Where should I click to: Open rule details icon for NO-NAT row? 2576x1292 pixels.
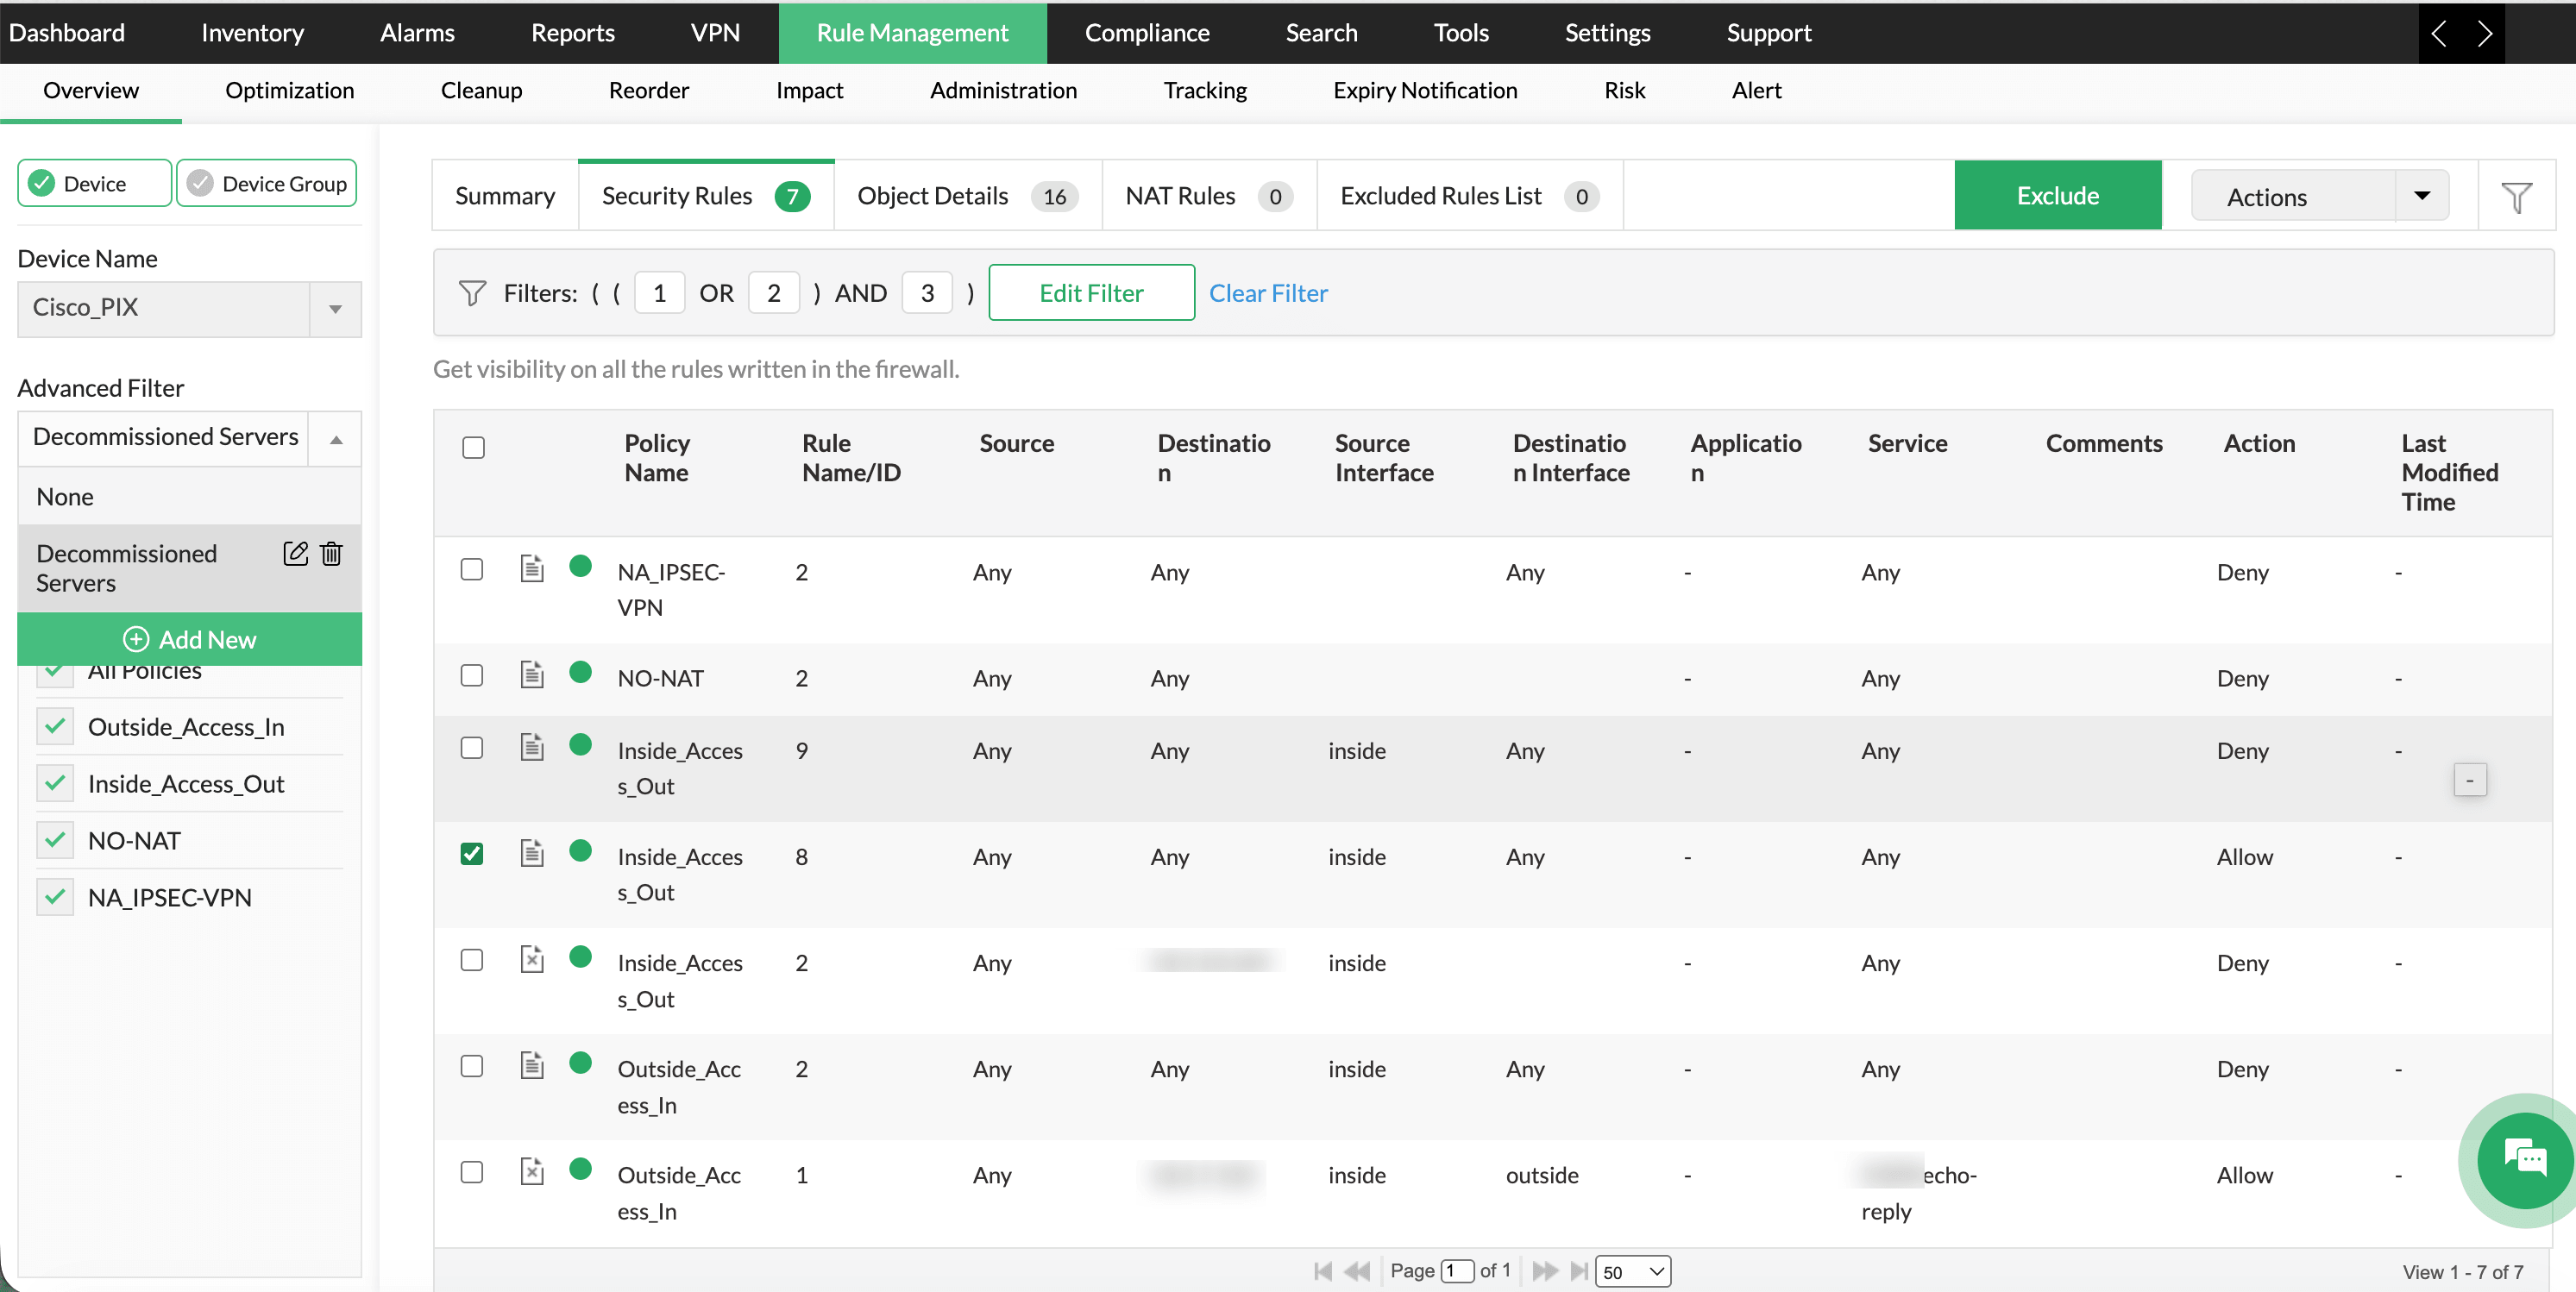[x=532, y=675]
